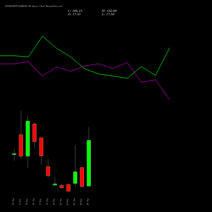Select the low value L: 17.50
The image size is (212, 212).
pyautogui.click(x=108, y=14)
